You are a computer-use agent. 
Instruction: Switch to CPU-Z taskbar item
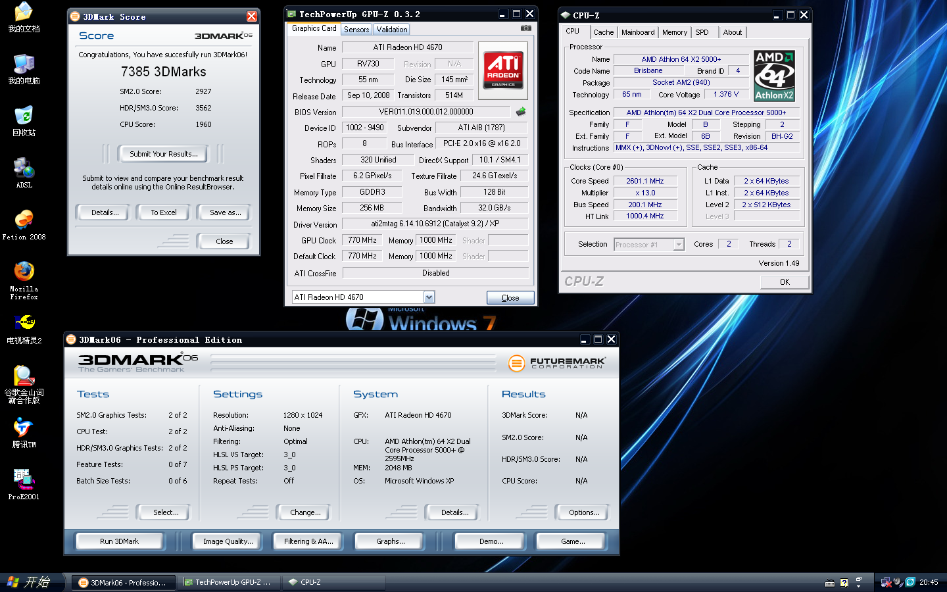point(334,582)
